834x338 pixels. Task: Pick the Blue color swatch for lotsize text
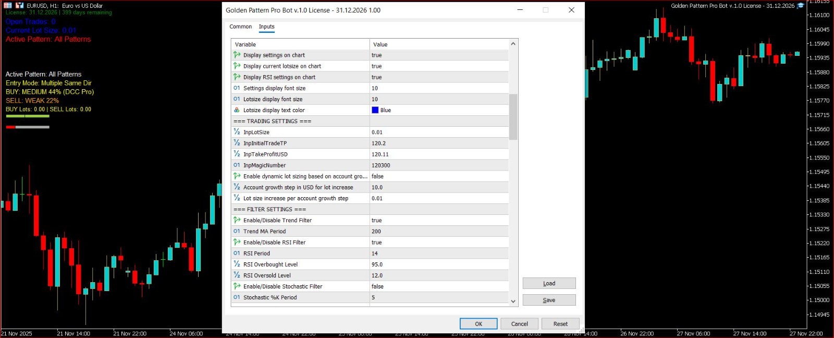[375, 110]
